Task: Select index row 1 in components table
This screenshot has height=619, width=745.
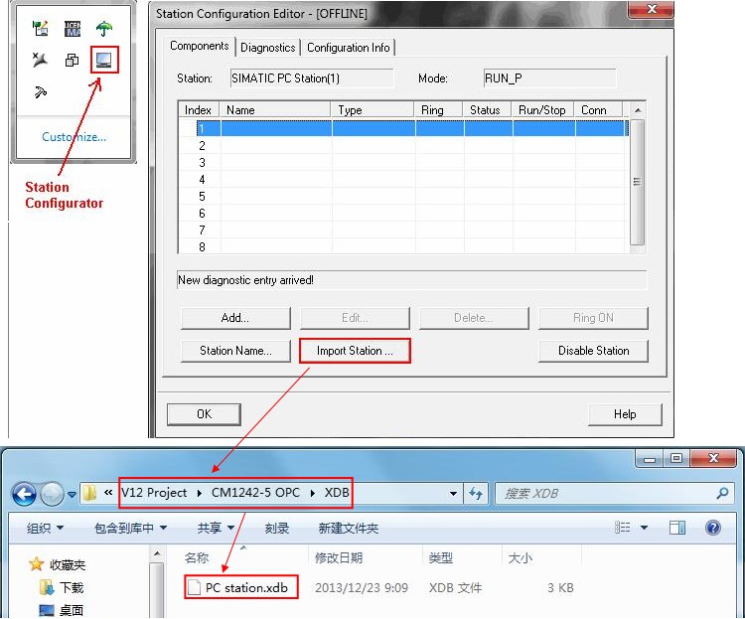Action: coord(404,128)
